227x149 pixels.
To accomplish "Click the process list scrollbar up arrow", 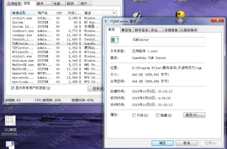I will click(114, 13).
